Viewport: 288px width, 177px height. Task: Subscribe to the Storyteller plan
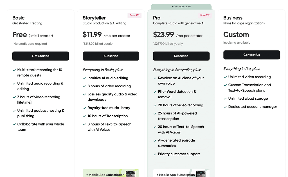[x=111, y=56]
